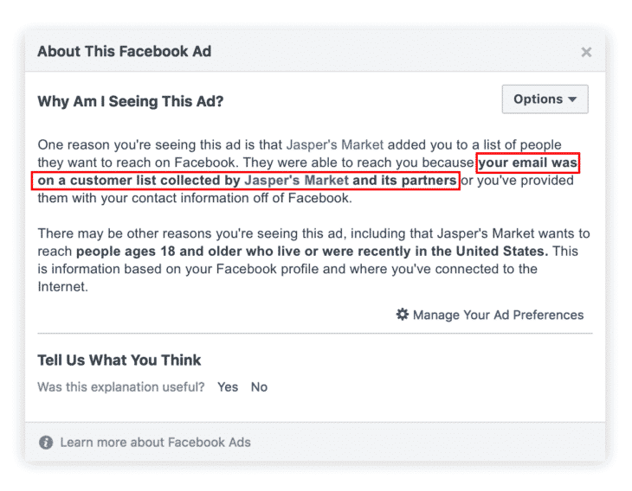Click Jasper's Market in the second paragraph
Viewport: 632px width, 491px height.
click(x=490, y=234)
